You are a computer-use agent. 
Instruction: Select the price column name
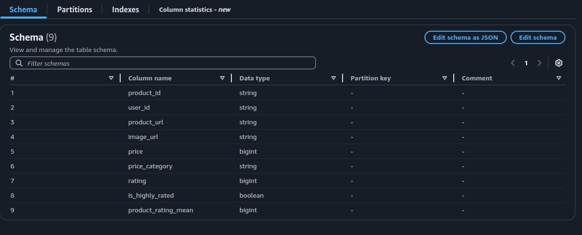tap(135, 151)
